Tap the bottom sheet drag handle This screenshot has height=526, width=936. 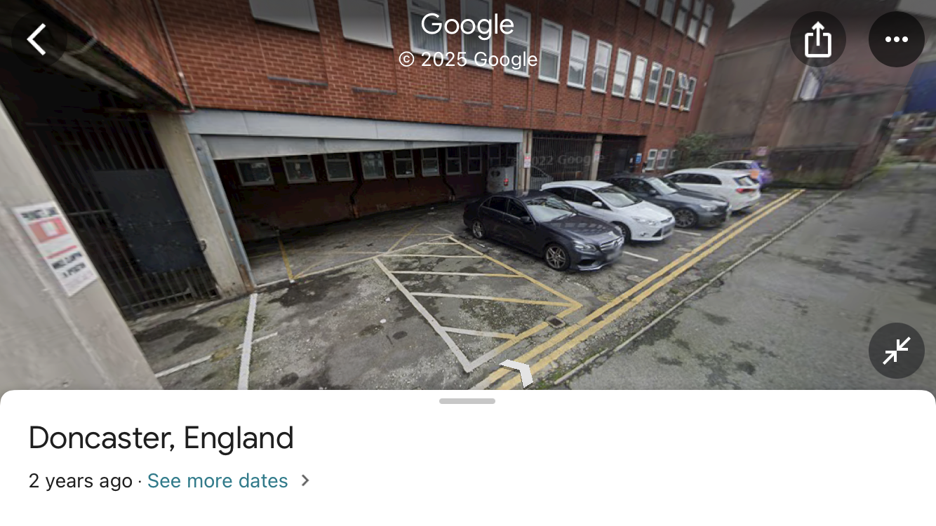[467, 401]
